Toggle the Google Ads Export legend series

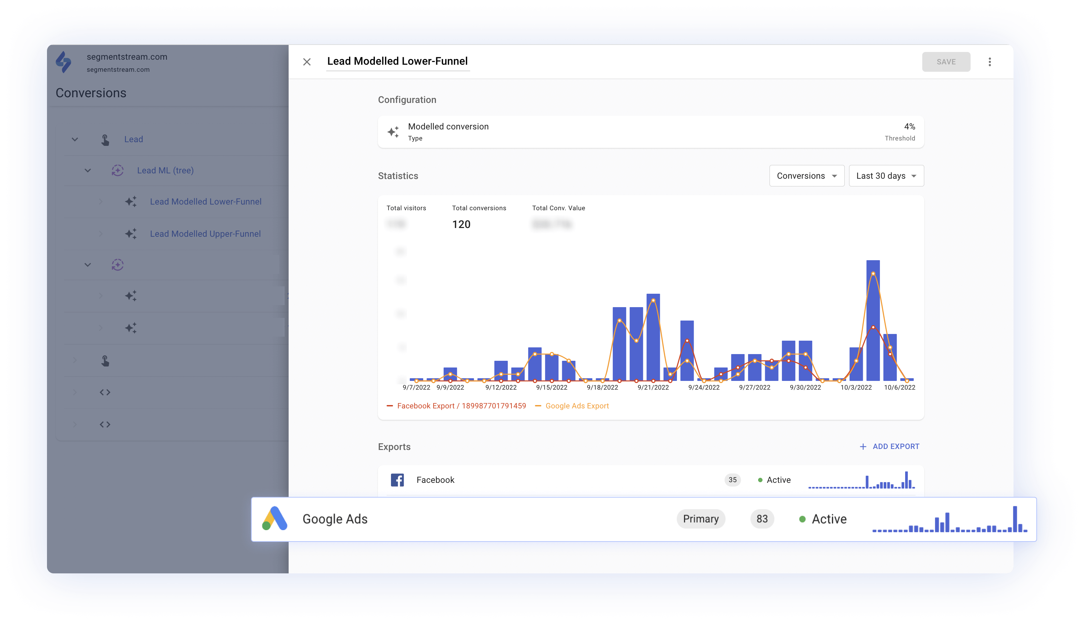point(572,406)
